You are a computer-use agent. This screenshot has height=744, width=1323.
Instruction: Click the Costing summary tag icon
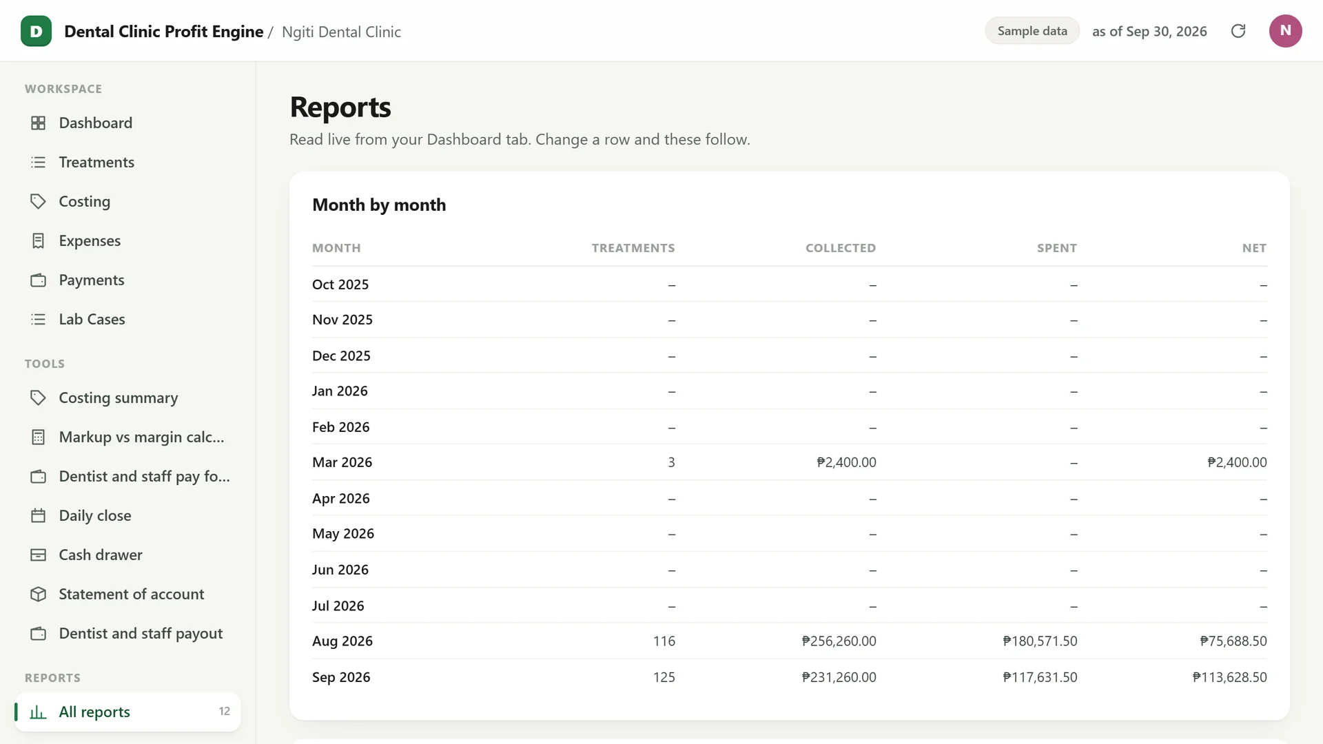(x=39, y=397)
